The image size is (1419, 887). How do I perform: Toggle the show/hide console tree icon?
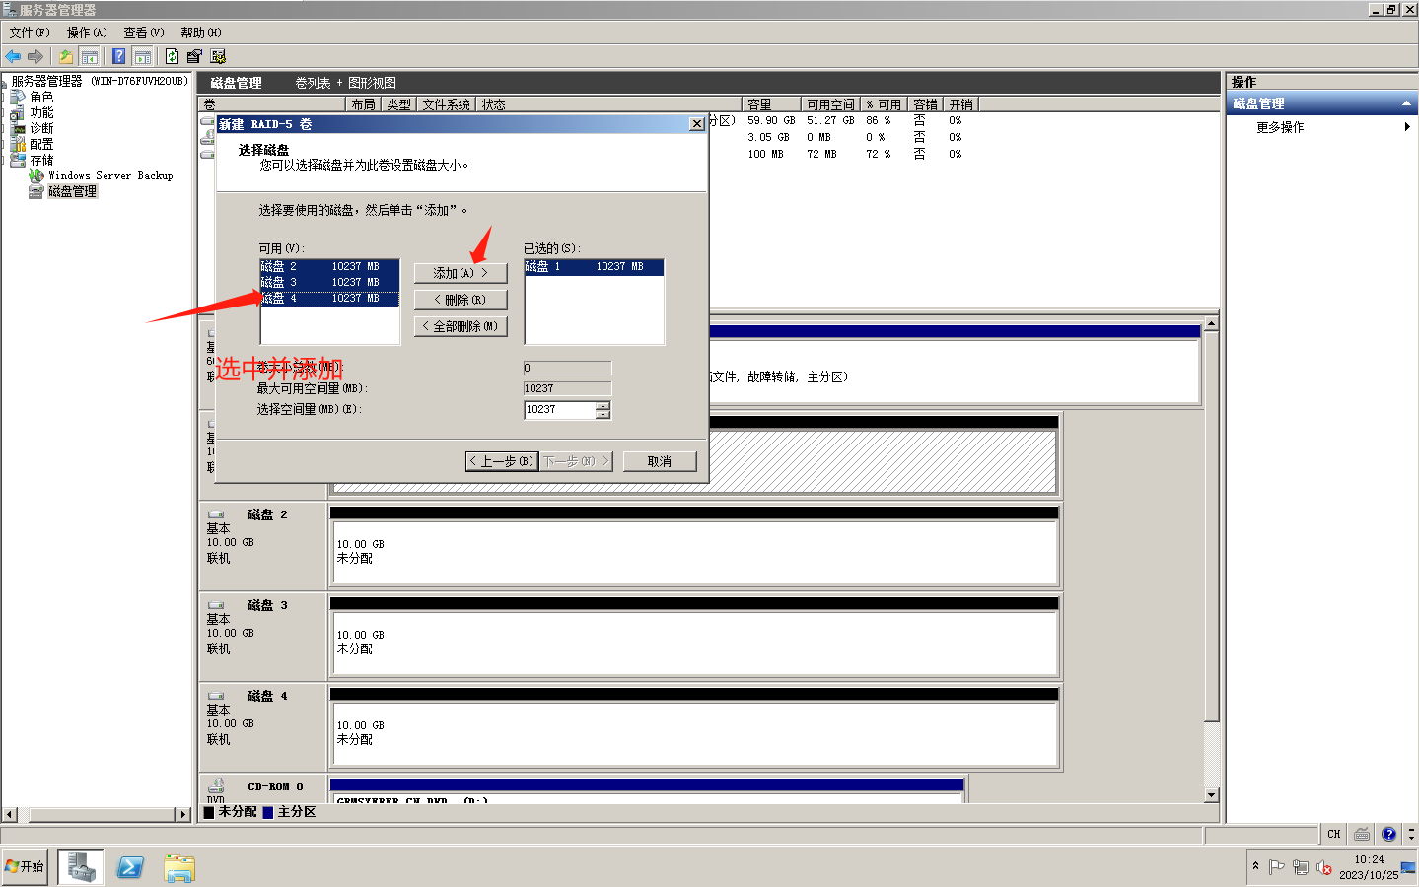89,56
